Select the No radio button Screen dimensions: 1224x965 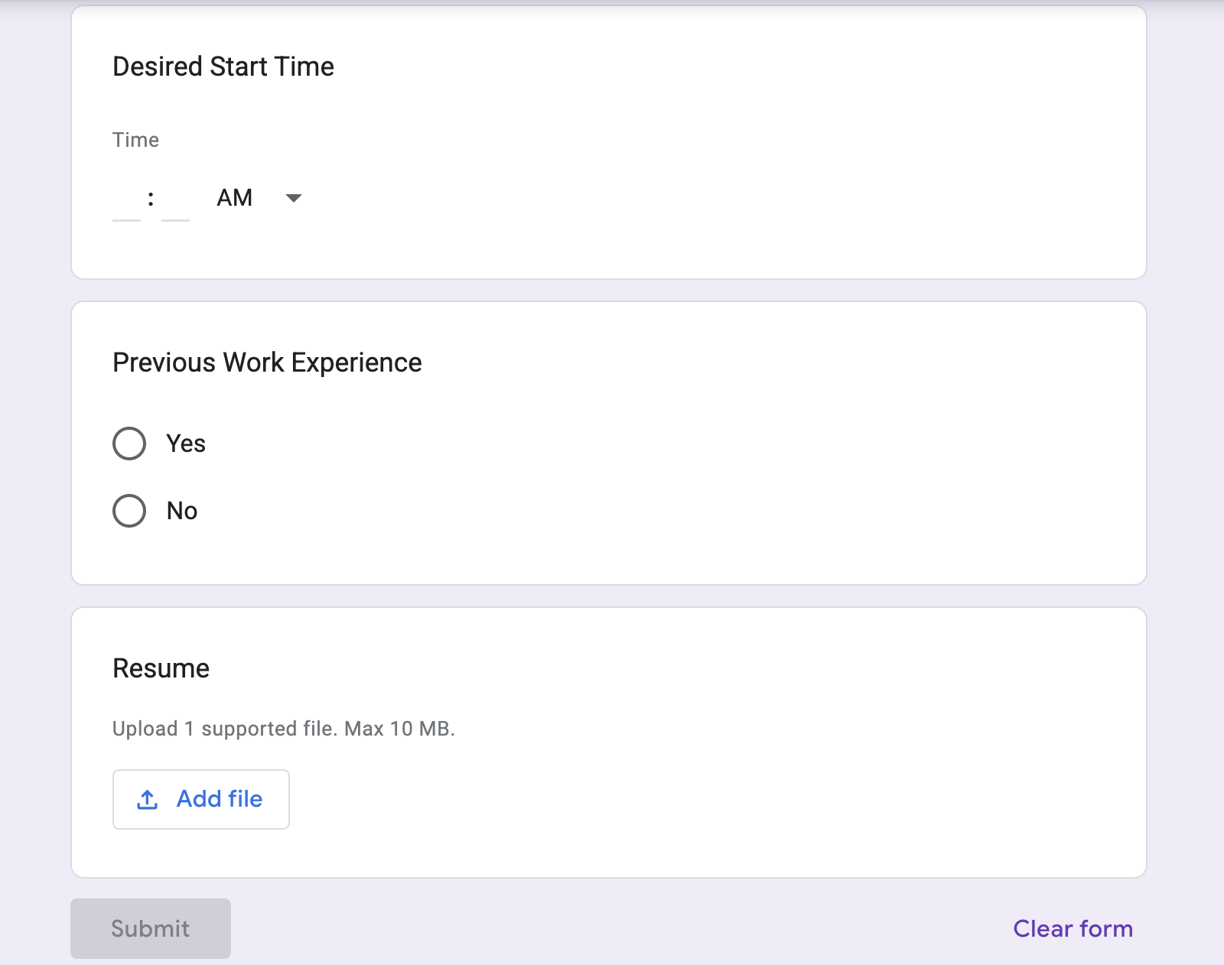coord(129,511)
